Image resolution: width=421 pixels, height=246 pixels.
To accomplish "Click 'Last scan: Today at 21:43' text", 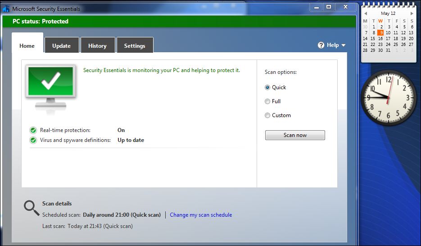I will click(87, 226).
